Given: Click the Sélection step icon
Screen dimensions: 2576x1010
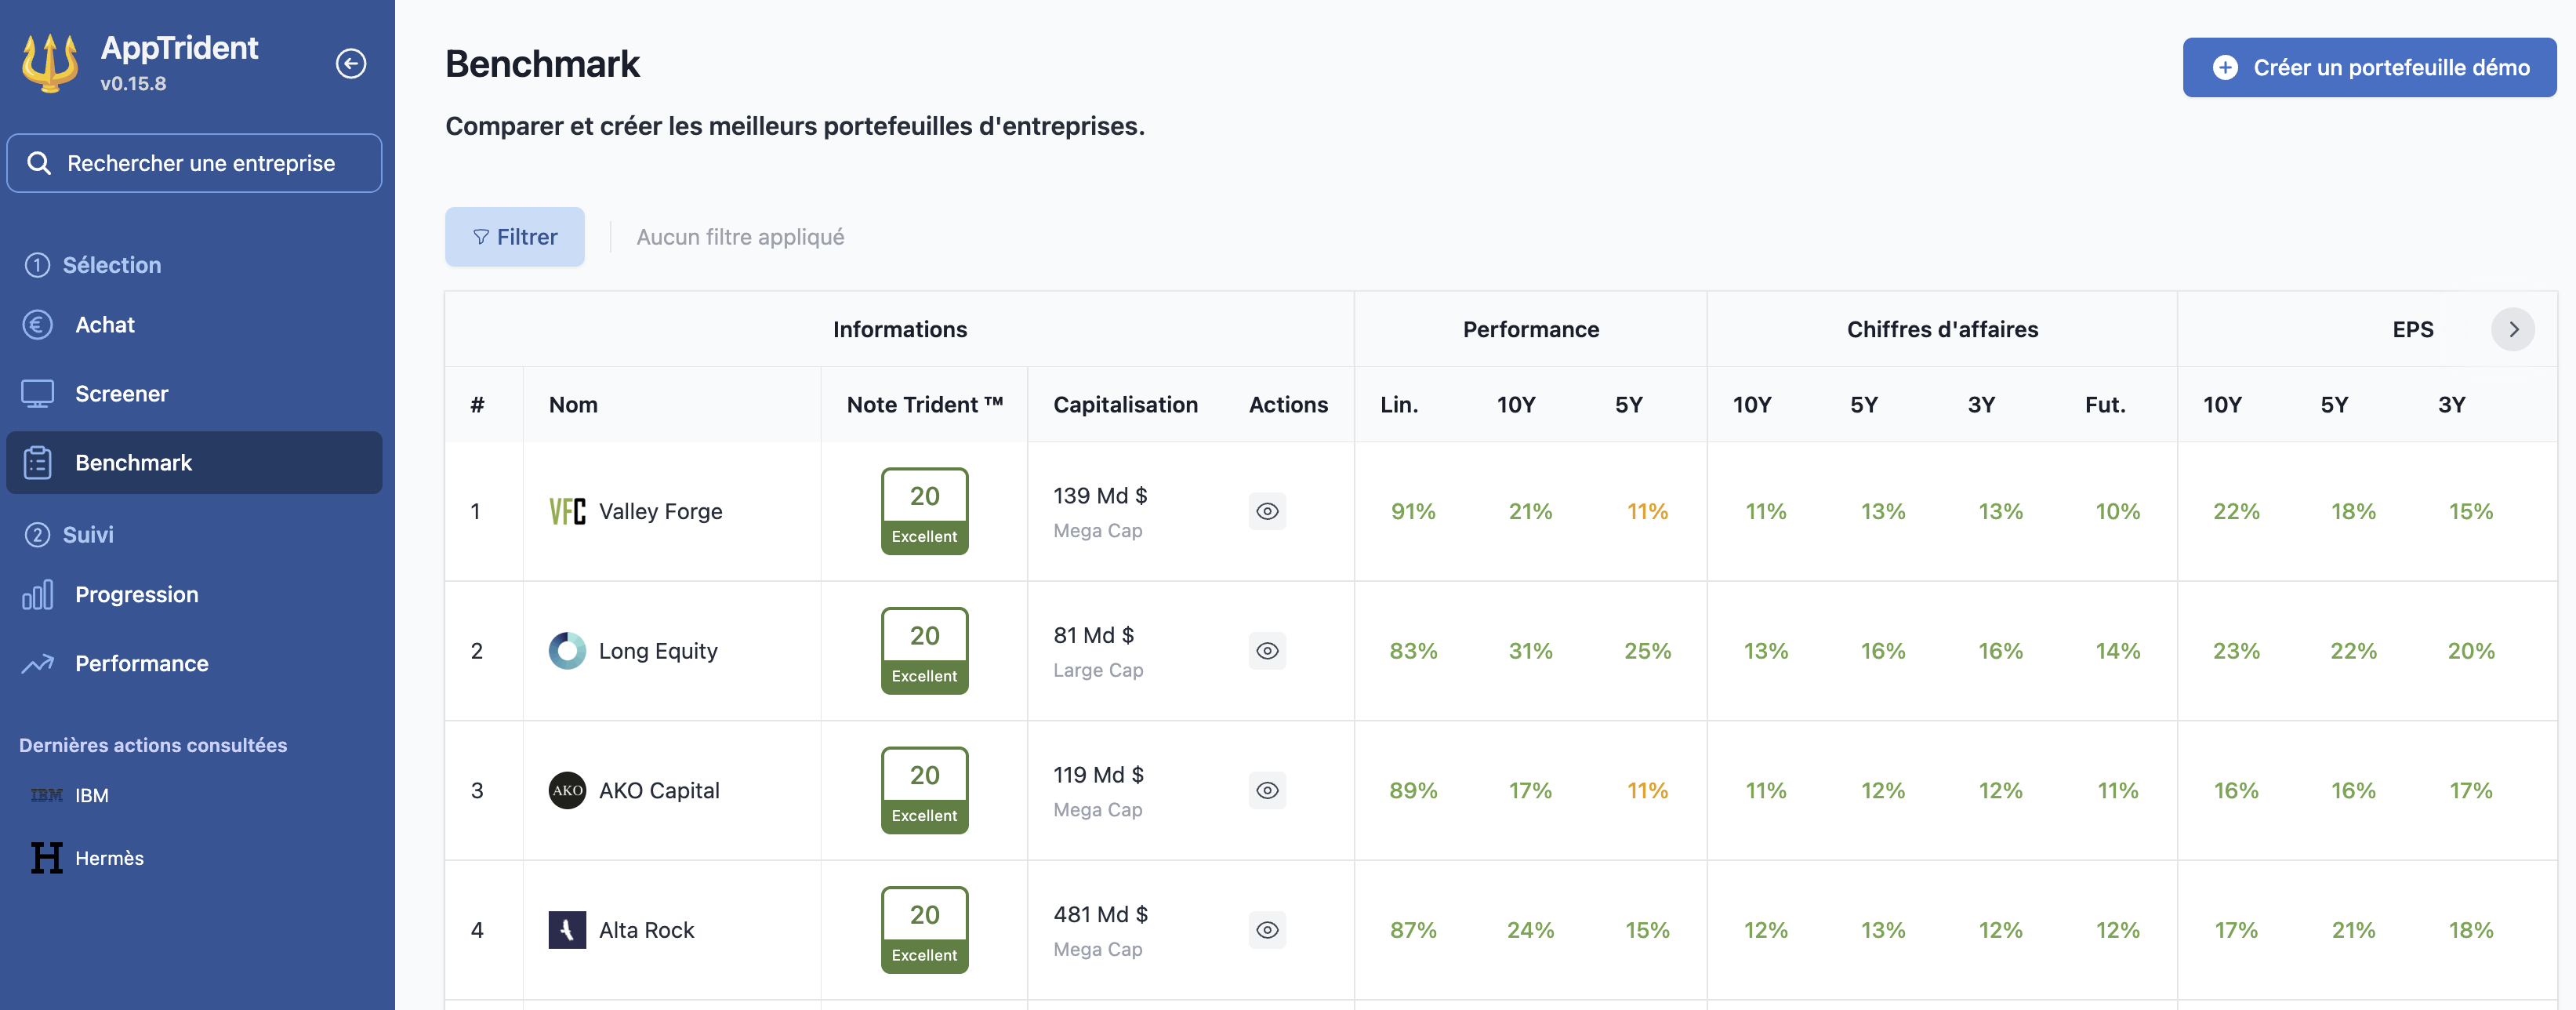Looking at the screenshot, I should coord(36,264).
